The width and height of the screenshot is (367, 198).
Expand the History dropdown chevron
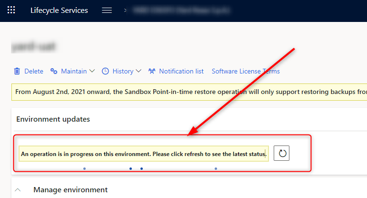click(x=139, y=71)
